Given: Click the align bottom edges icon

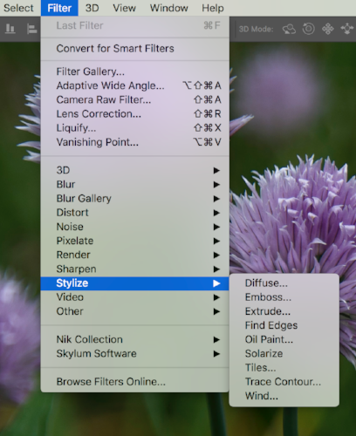Looking at the screenshot, I should coord(10,29).
